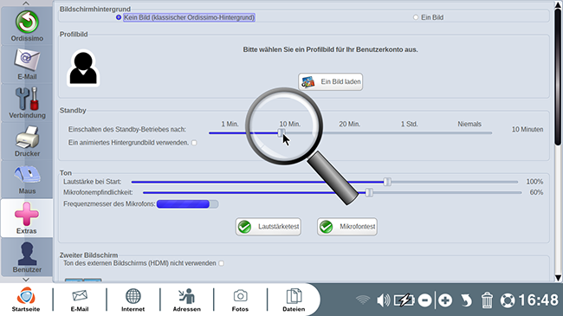Open the Ordissimo settings section
The height and width of the screenshot is (316, 563).
[x=27, y=26]
